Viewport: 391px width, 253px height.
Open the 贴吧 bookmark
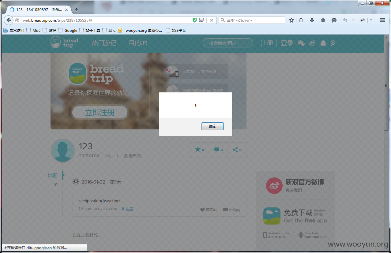(49, 30)
